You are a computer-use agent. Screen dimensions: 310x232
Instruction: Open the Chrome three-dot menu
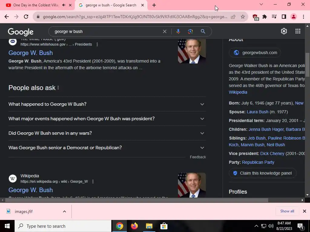(x=303, y=17)
